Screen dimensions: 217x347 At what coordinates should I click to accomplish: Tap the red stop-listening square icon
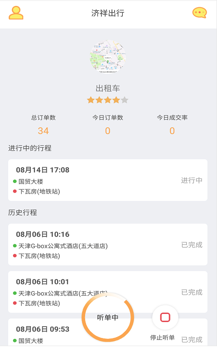165,317
